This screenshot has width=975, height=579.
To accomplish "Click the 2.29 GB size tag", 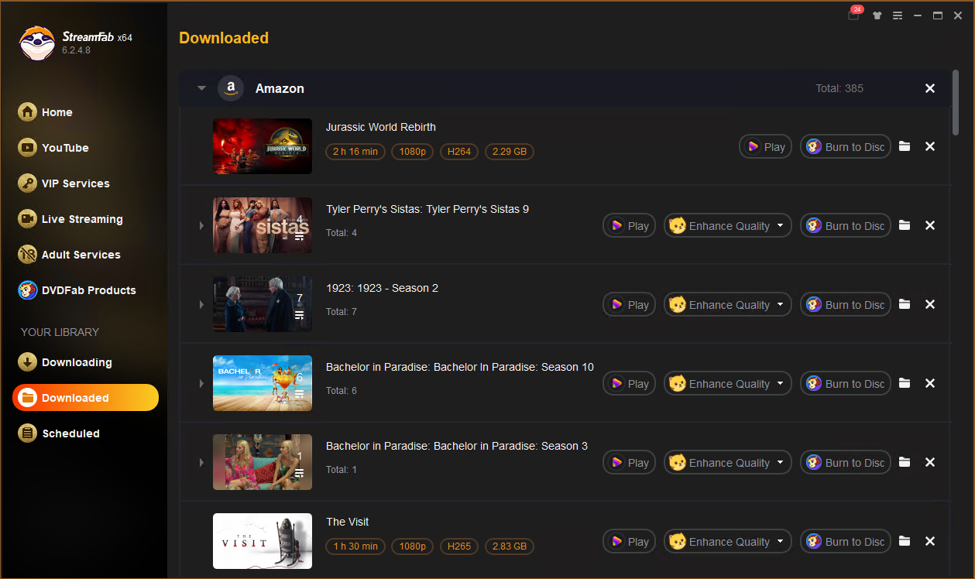I will coord(510,152).
